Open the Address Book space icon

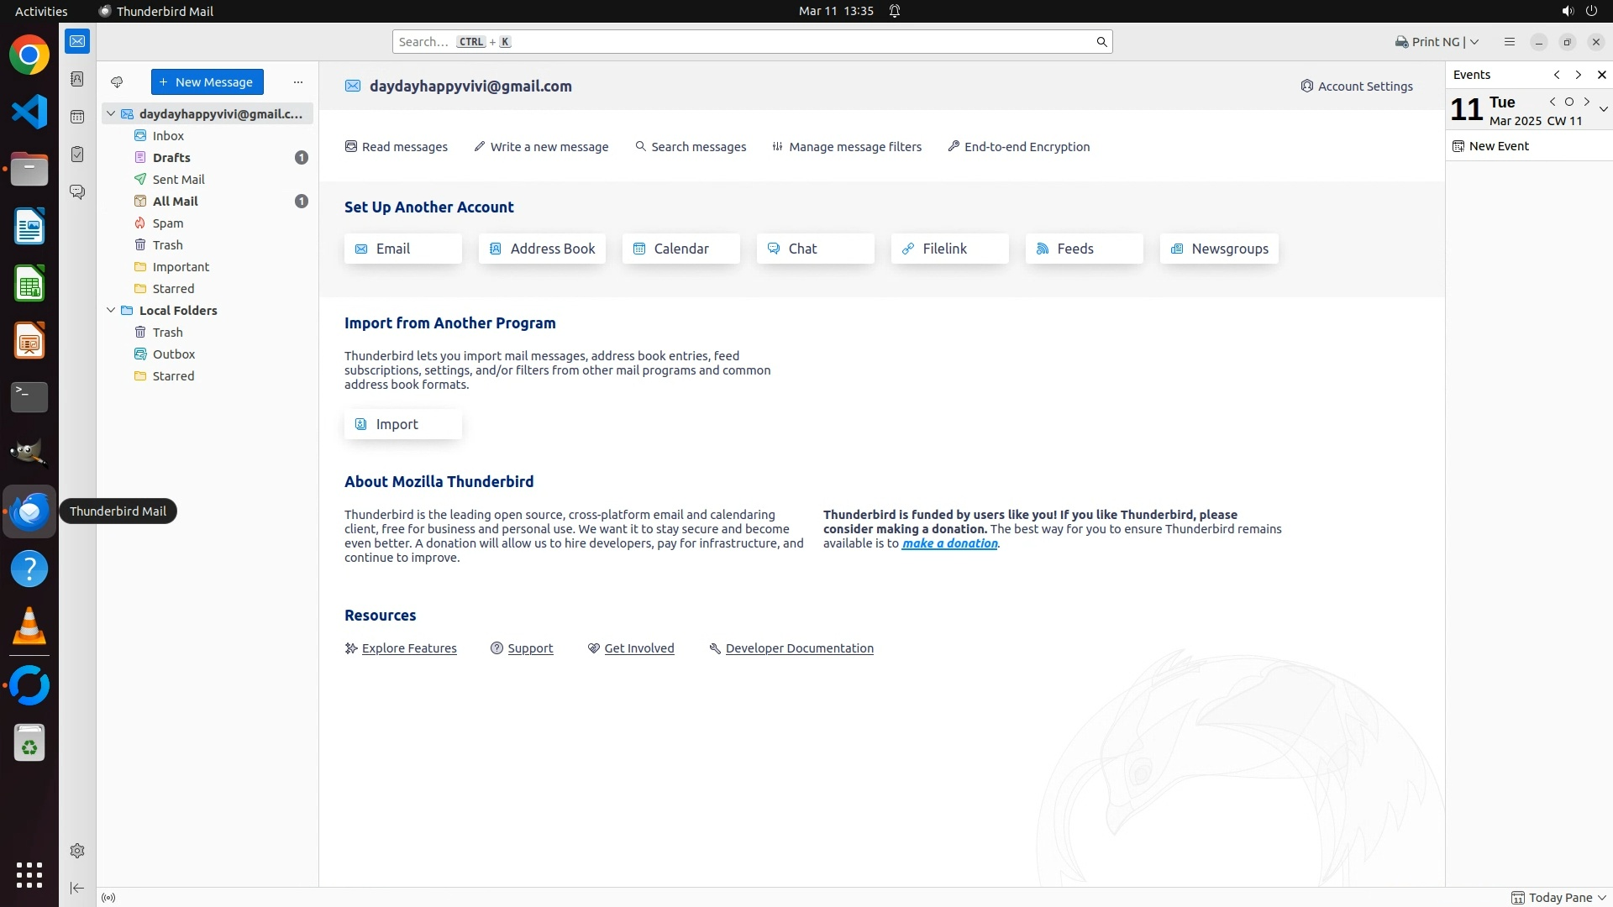77,79
